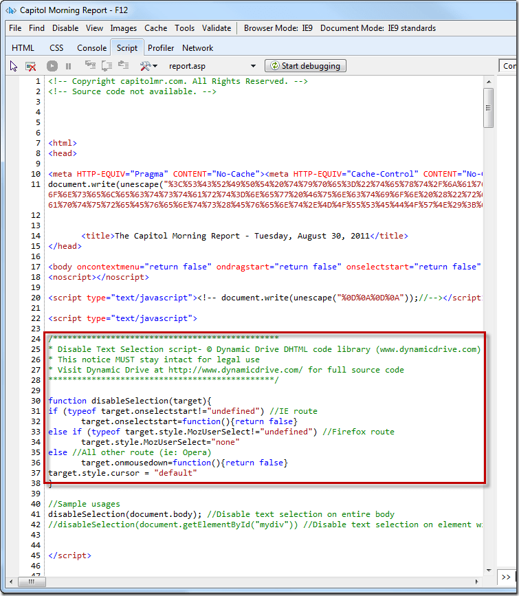
Task: Click the vertical scrollbar thumb in source pane
Action: (x=489, y=107)
